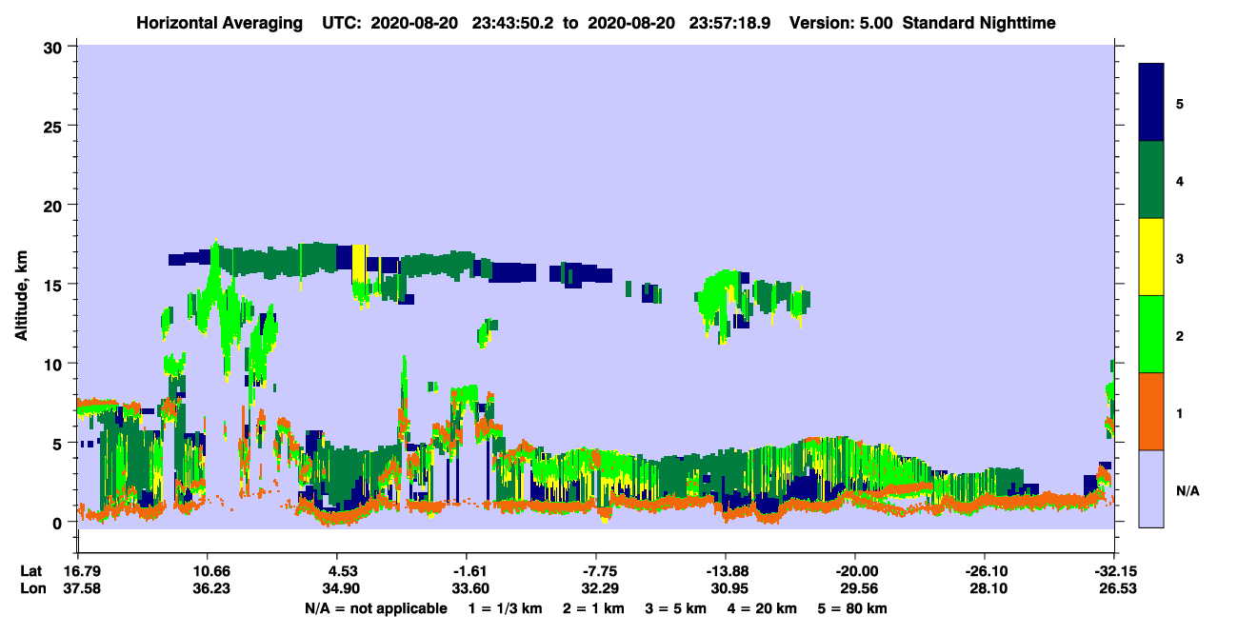This screenshot has height=635, width=1238.
Task: Click longitude value 30.95
Action: click(x=729, y=589)
